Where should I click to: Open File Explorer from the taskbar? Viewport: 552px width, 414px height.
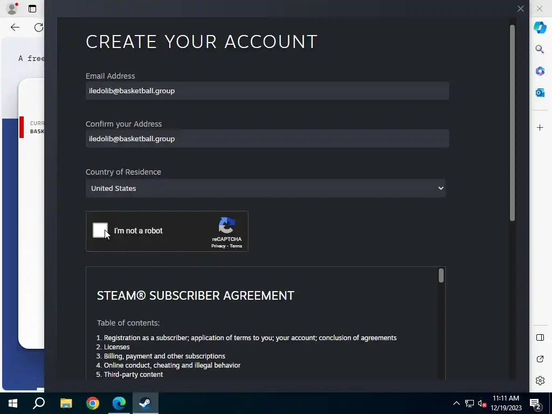(66, 403)
